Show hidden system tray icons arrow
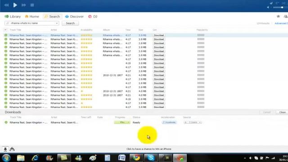Image resolution: width=288 pixels, height=162 pixels. point(245,158)
